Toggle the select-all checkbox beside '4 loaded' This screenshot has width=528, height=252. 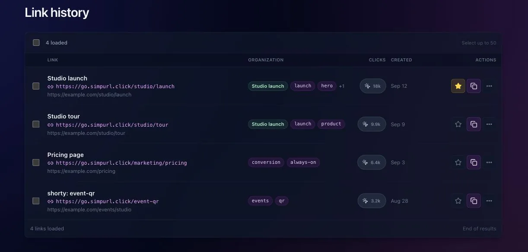[36, 43]
